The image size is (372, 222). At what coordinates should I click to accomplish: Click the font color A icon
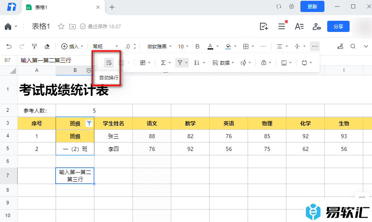[x=210, y=46]
